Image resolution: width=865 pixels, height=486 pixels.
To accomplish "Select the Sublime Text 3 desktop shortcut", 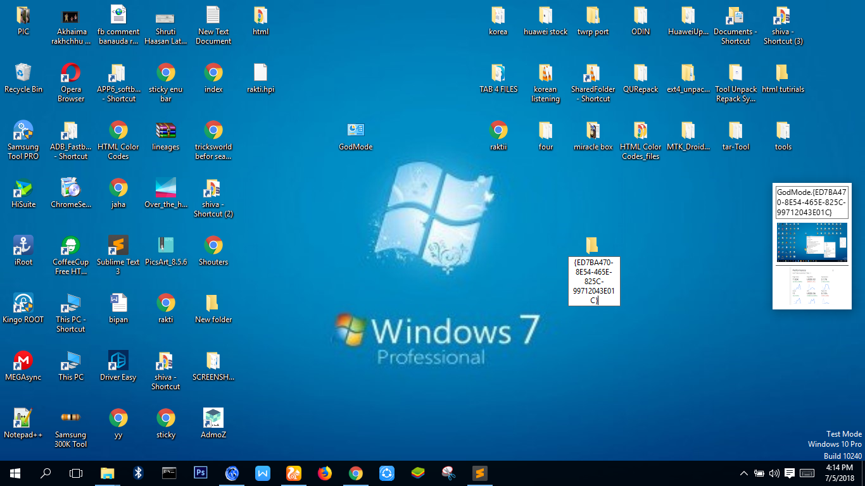I will click(x=118, y=256).
